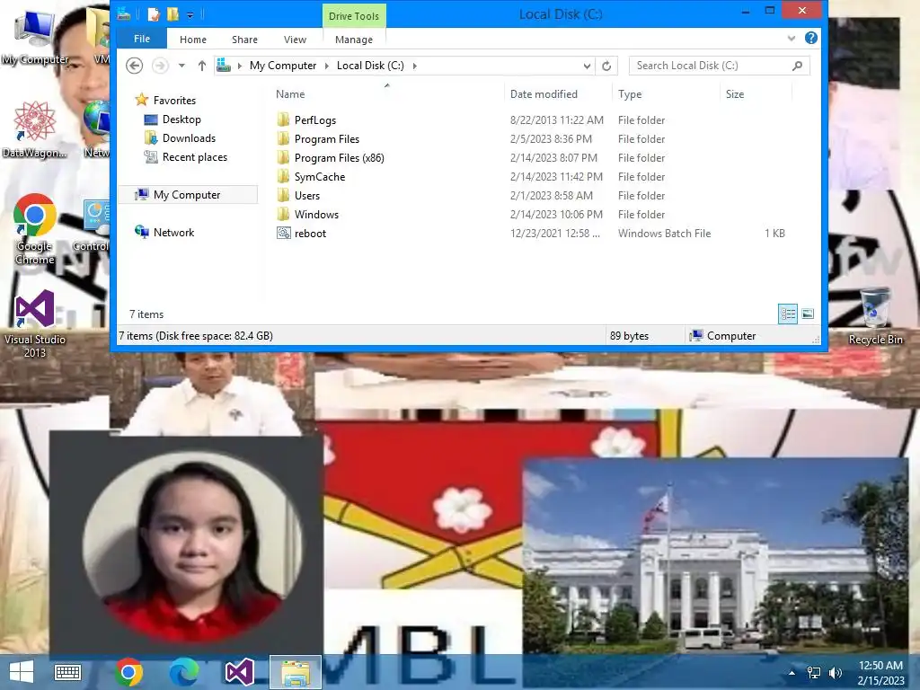Switch to Large icons view layout
Viewport: 920px width, 690px height.
[x=808, y=314]
